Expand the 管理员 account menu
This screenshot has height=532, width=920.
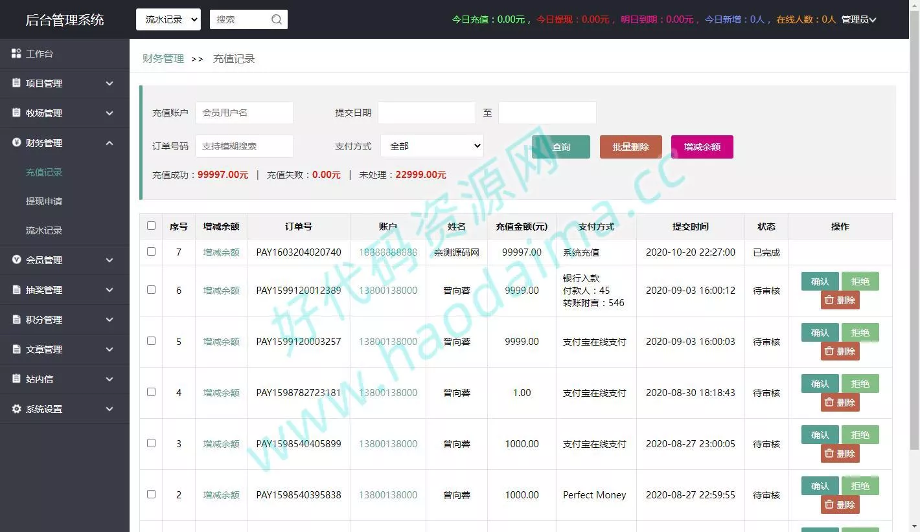click(x=858, y=19)
